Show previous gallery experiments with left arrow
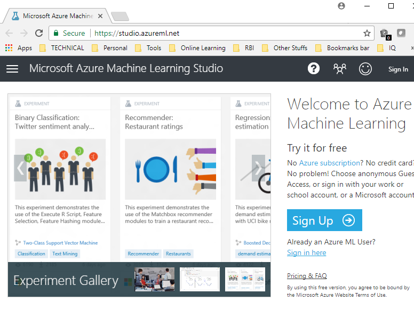This screenshot has height=309, width=414. tap(20, 168)
